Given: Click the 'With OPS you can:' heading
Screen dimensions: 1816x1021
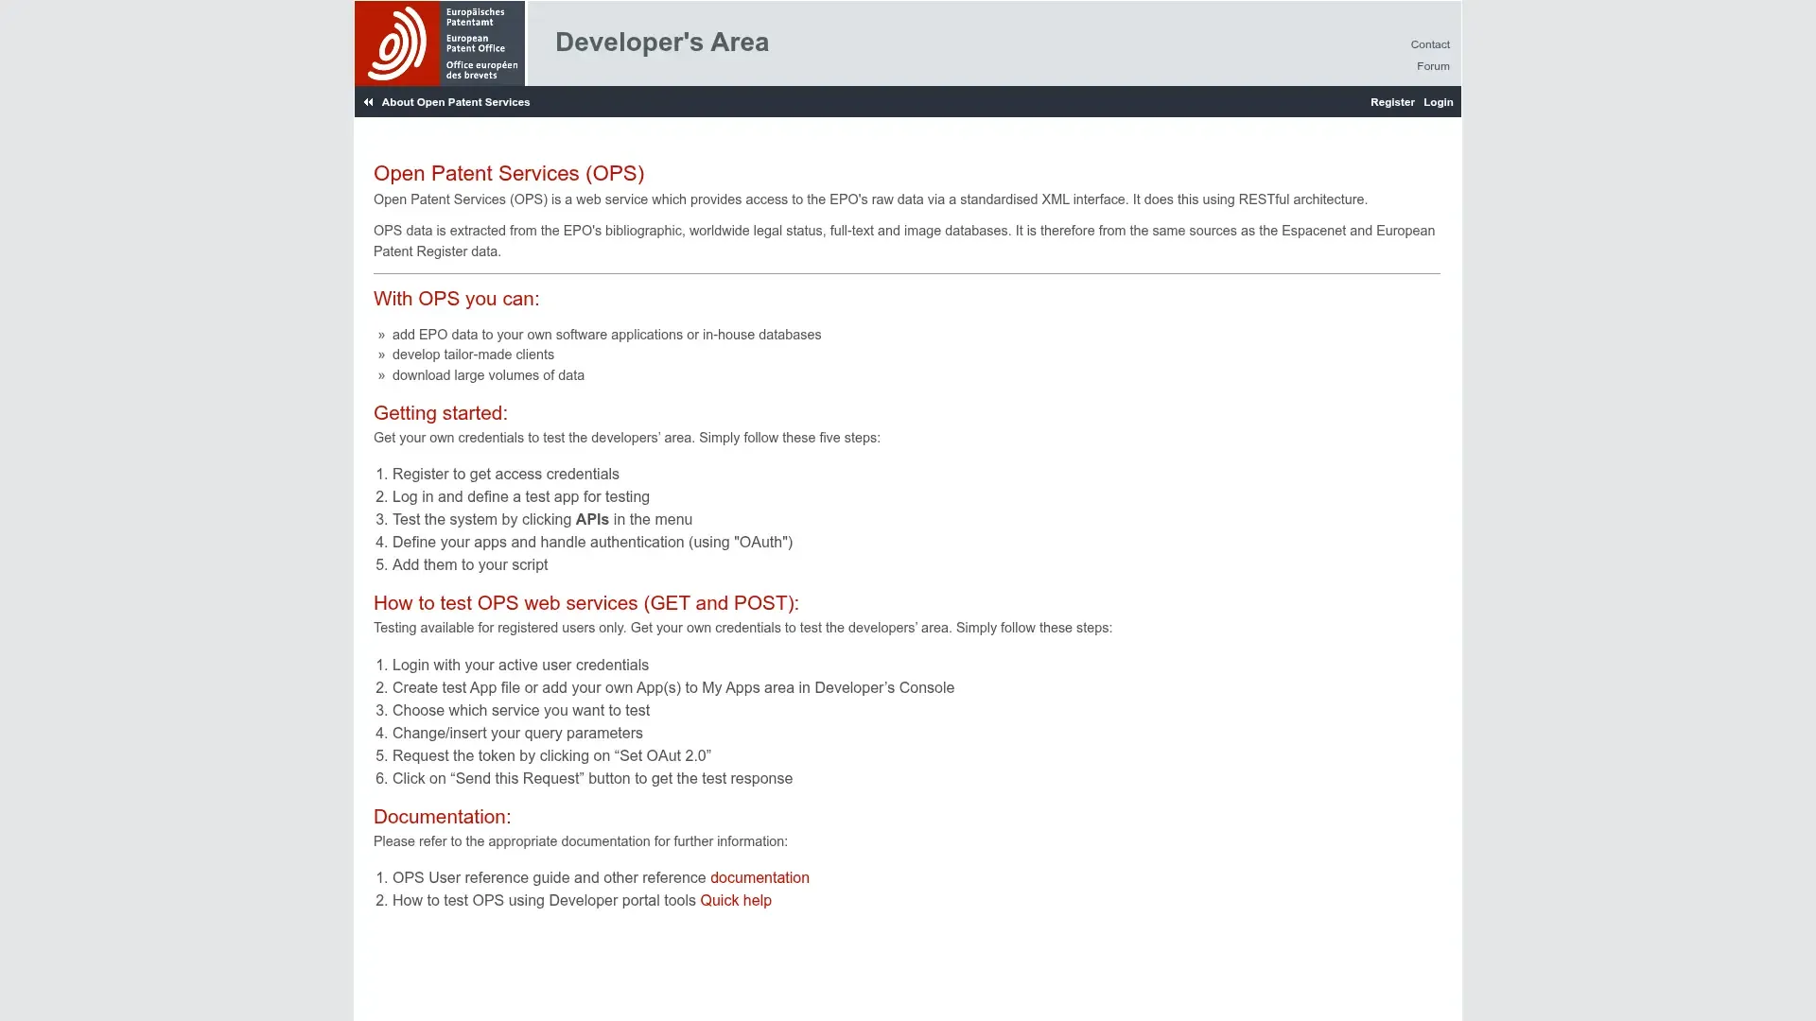Looking at the screenshot, I should point(456,299).
